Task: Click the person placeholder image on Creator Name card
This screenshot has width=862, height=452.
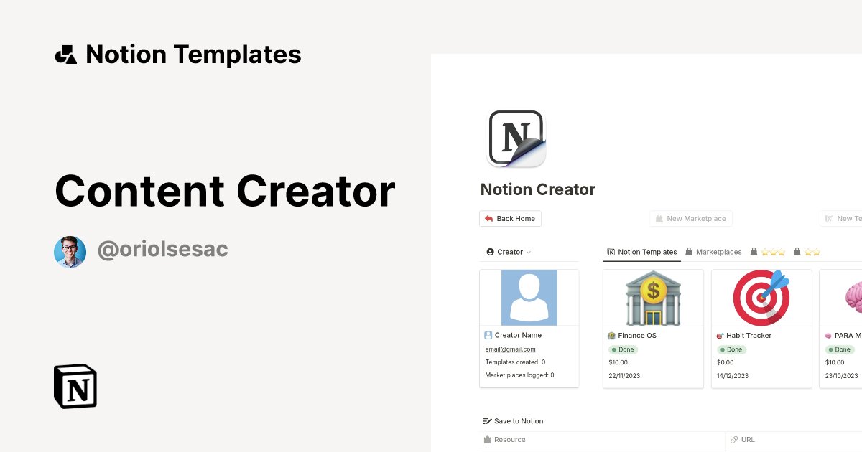Action: pyautogui.click(x=529, y=297)
